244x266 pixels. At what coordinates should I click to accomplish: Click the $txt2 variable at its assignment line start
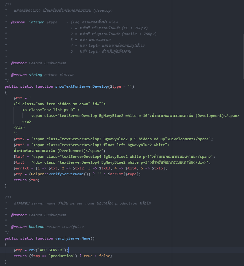(19, 139)
